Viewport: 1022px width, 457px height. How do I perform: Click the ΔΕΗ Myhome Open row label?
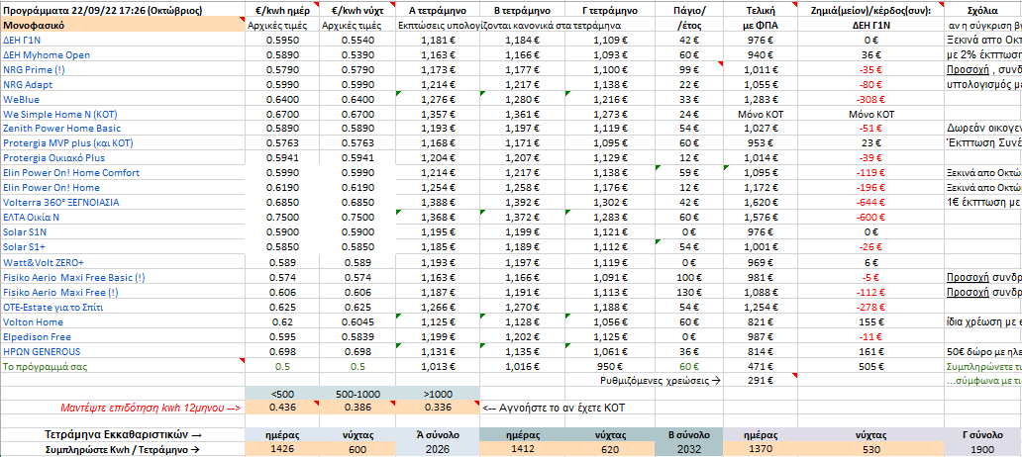coord(123,55)
